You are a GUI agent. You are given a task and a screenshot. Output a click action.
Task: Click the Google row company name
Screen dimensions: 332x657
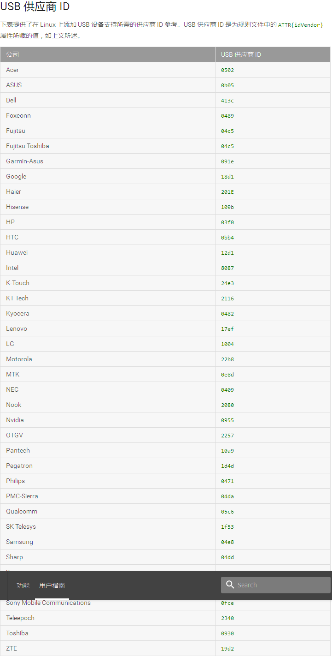click(x=16, y=176)
